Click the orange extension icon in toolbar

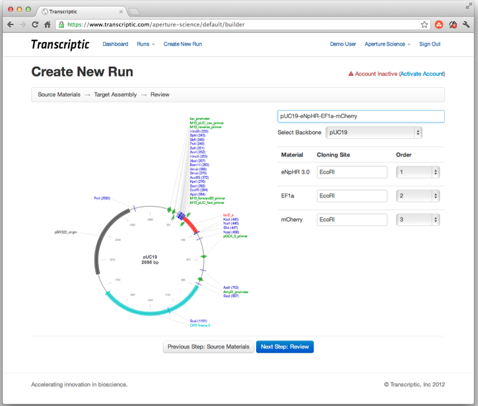tap(439, 24)
